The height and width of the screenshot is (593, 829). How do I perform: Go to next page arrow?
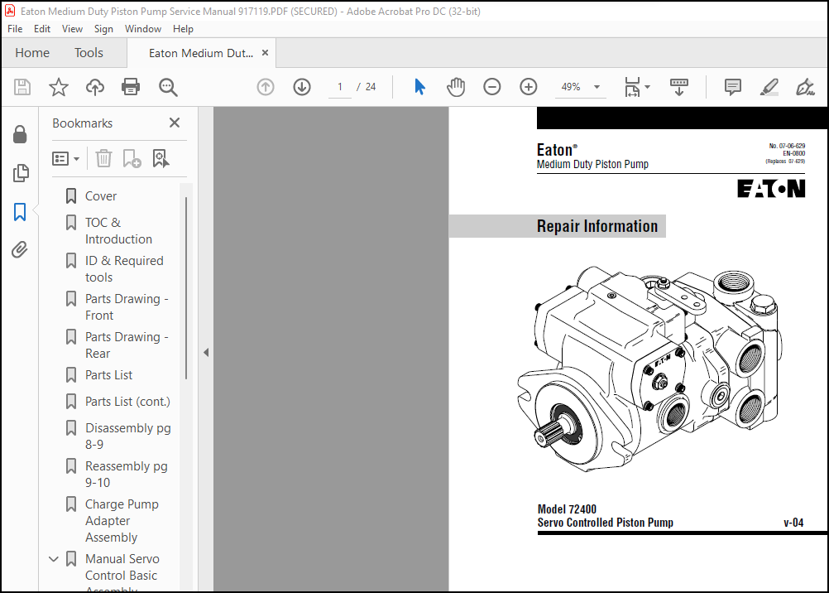point(302,87)
